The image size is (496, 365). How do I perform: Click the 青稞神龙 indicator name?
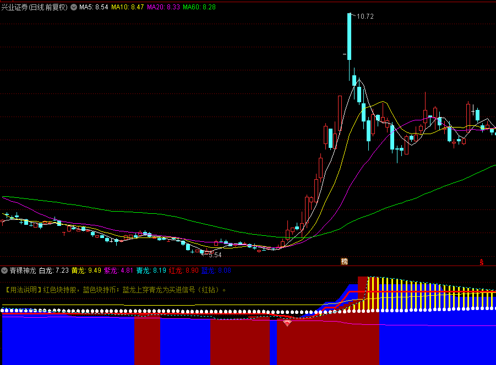[x=23, y=270]
